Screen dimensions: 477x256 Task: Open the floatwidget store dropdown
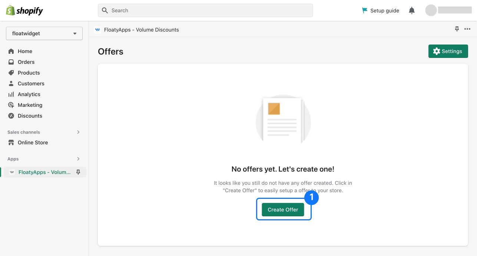click(44, 33)
